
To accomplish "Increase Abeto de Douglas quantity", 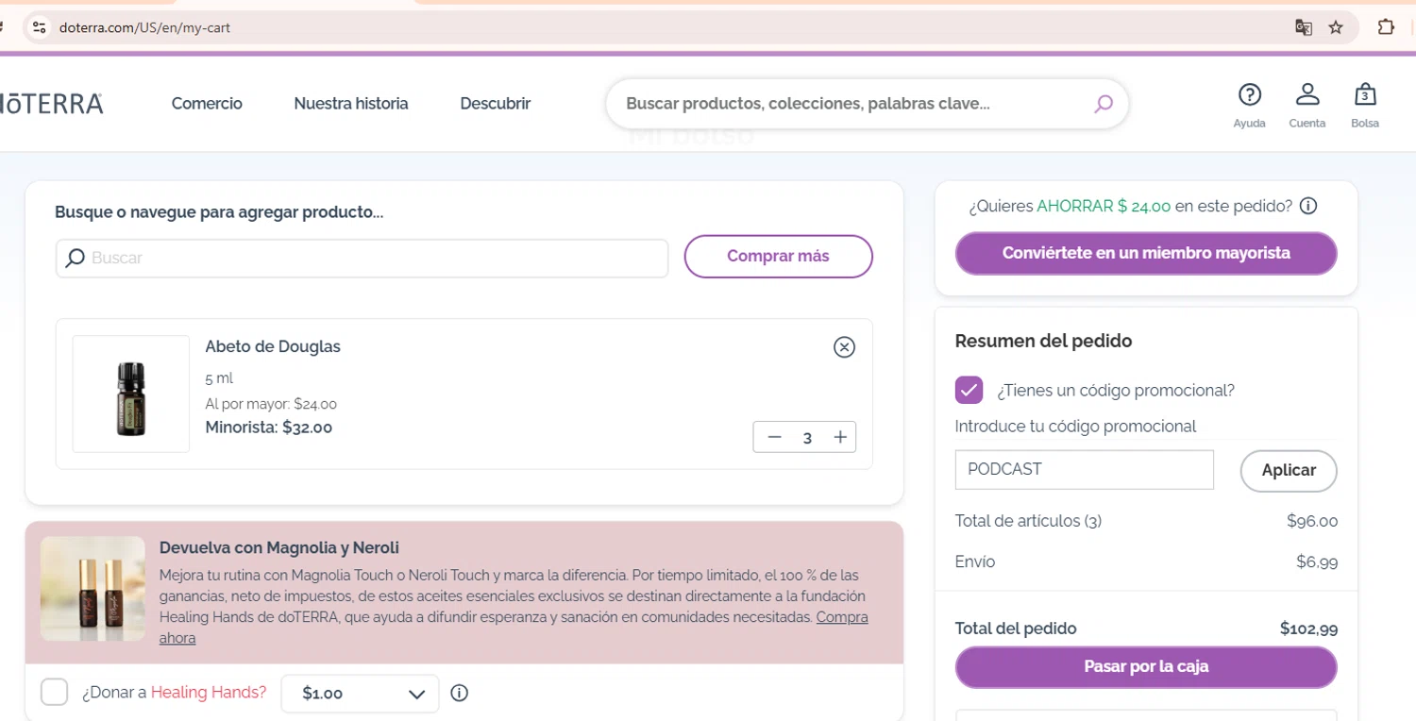I will 840,437.
